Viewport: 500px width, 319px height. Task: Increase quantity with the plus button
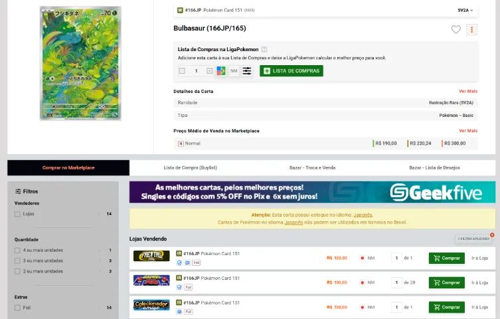(209, 71)
